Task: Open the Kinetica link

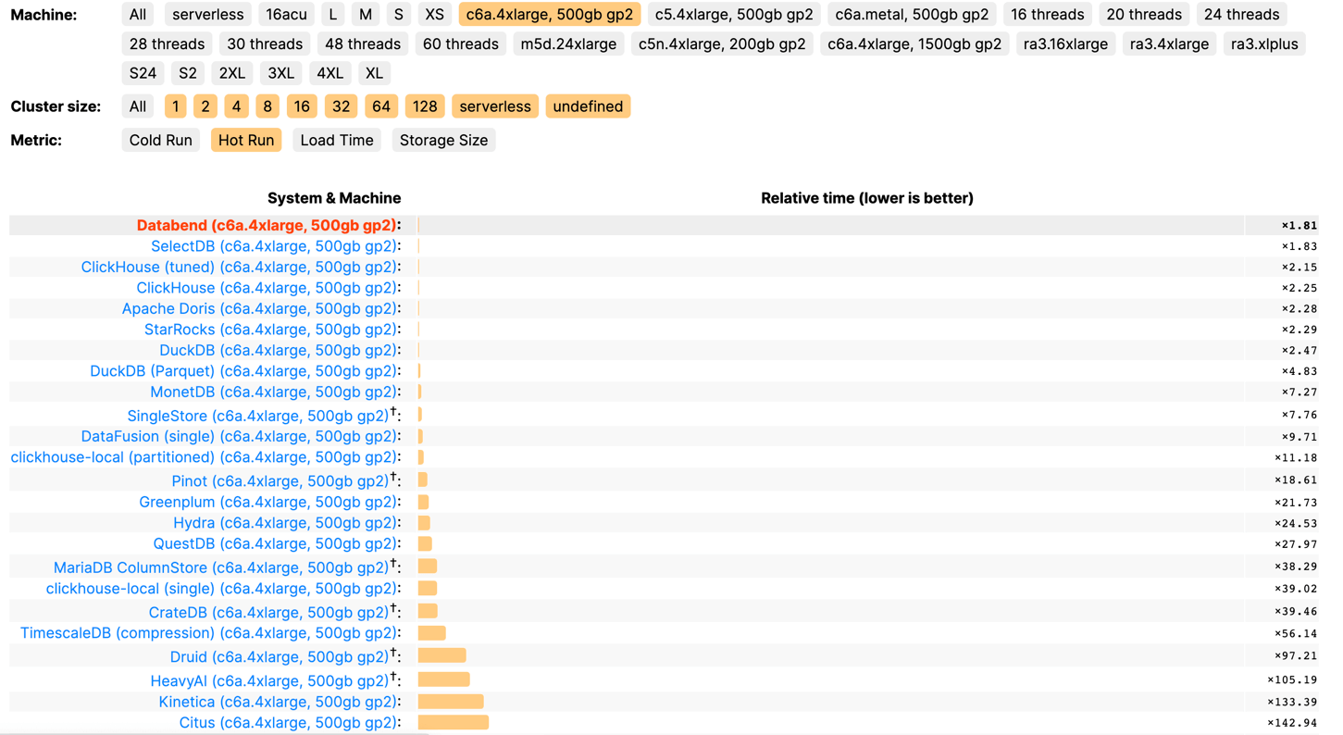Action: point(278,702)
